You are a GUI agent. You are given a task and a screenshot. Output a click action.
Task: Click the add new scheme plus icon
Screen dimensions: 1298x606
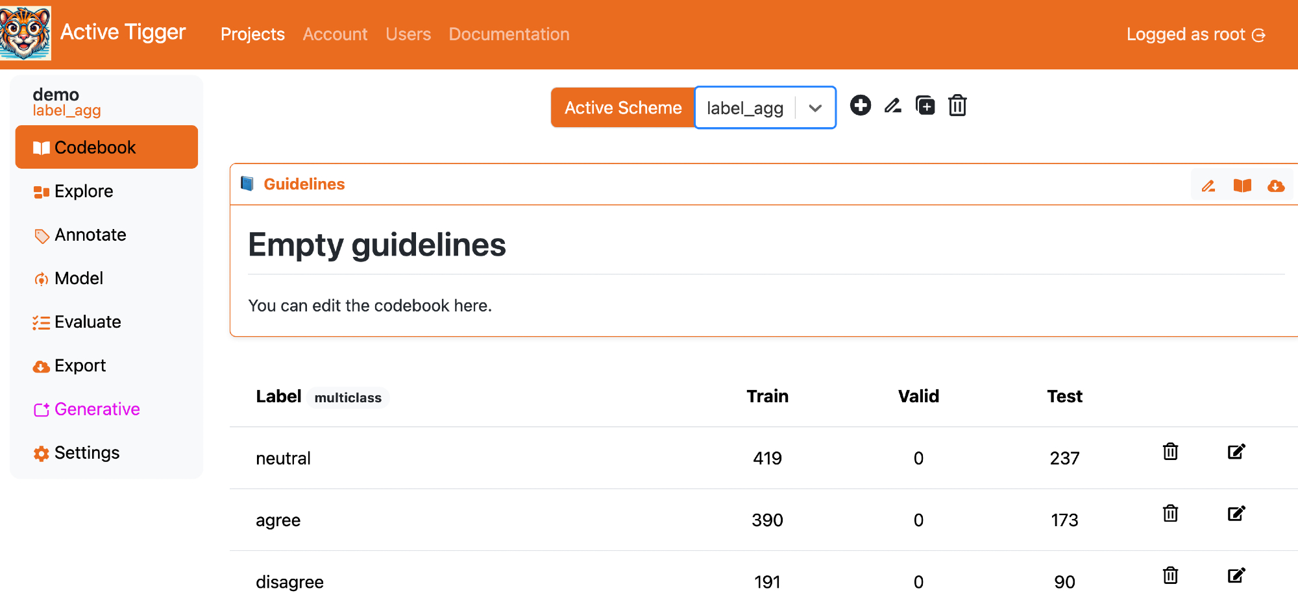coord(861,105)
